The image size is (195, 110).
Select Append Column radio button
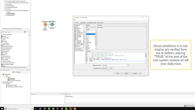point(94,65)
